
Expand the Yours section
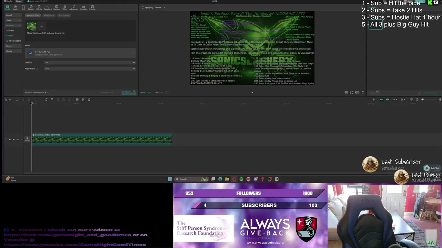[x=13, y=20]
